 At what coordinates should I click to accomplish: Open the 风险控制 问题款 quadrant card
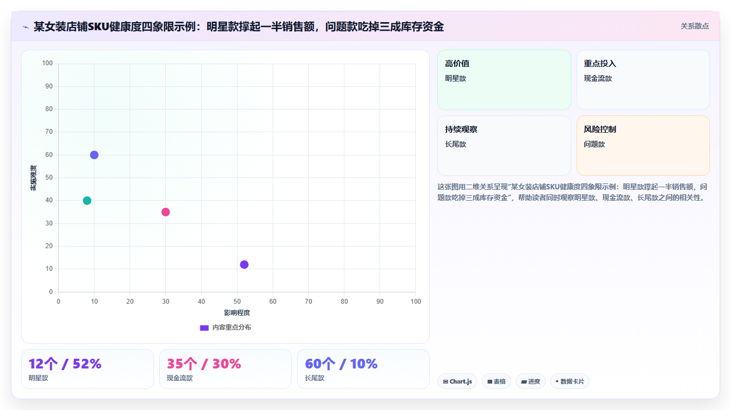click(643, 146)
